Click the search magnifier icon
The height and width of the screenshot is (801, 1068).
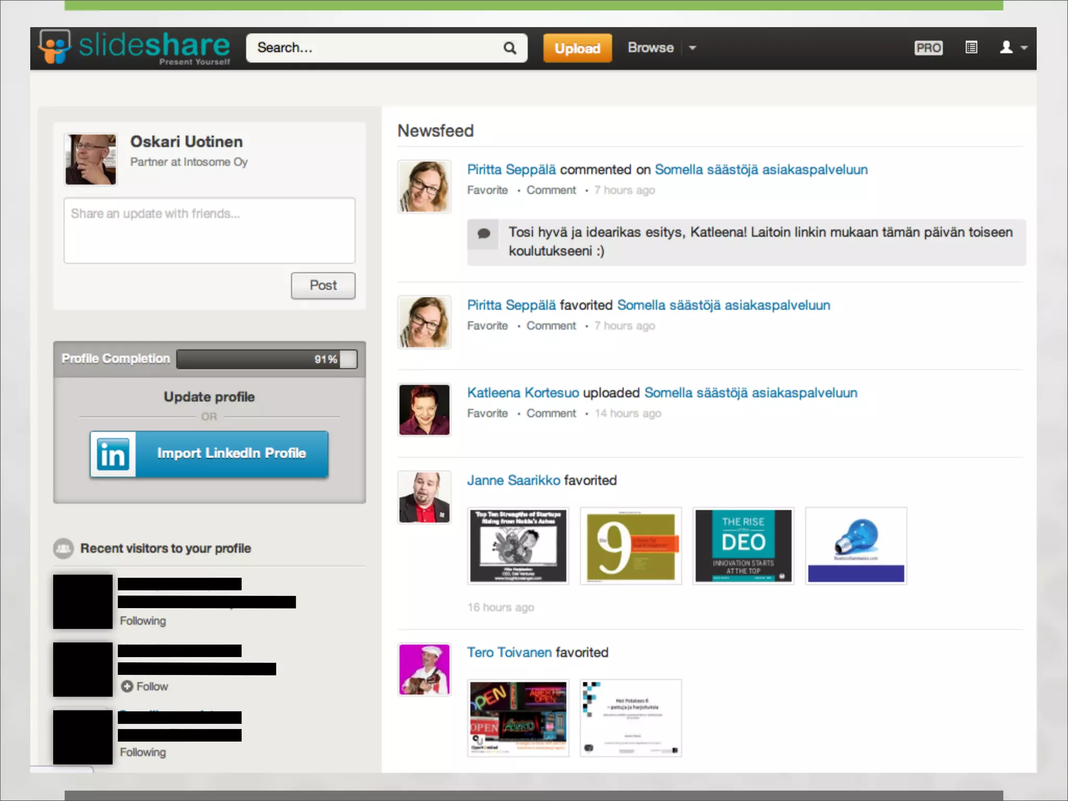click(509, 48)
